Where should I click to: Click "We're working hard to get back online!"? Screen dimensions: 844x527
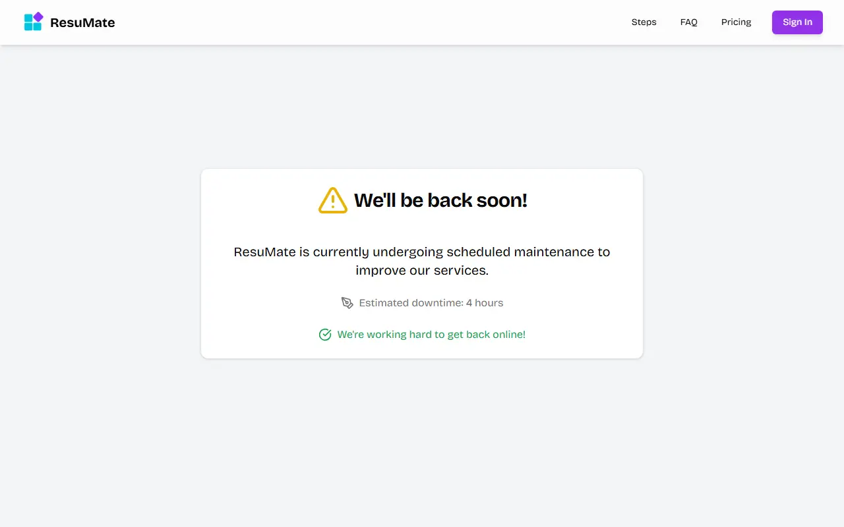(431, 335)
